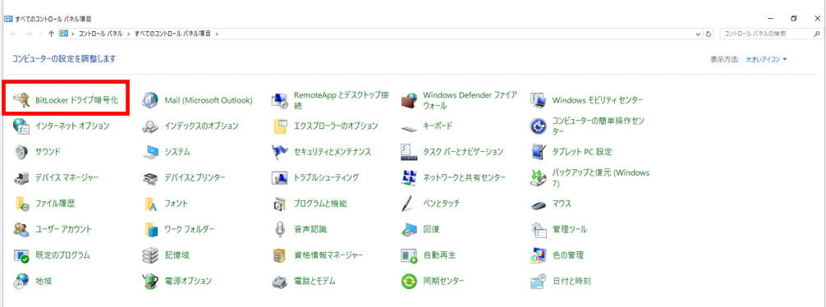Go back with the left arrow button
This screenshot has height=307, width=826.
point(14,33)
